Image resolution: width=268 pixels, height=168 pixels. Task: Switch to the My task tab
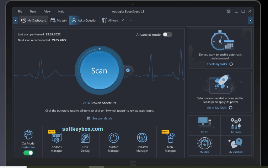tap(59, 20)
